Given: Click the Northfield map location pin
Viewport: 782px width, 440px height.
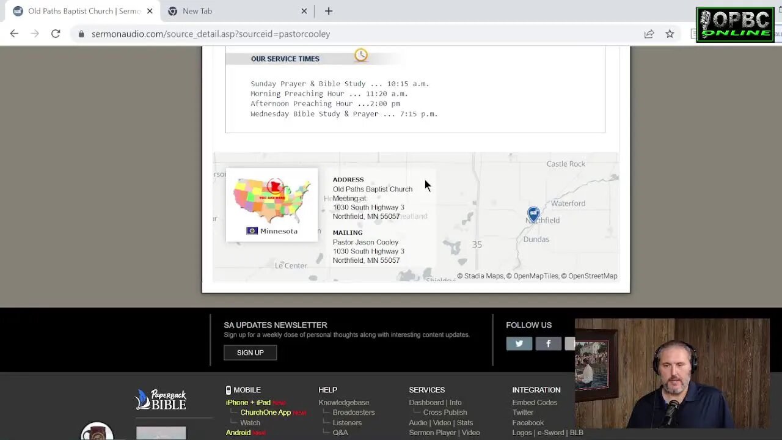Looking at the screenshot, I should pyautogui.click(x=533, y=214).
